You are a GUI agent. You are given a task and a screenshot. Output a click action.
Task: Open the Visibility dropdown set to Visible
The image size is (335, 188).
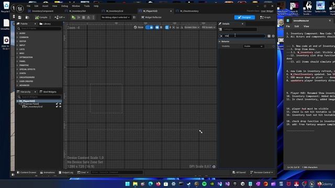[x=253, y=46]
